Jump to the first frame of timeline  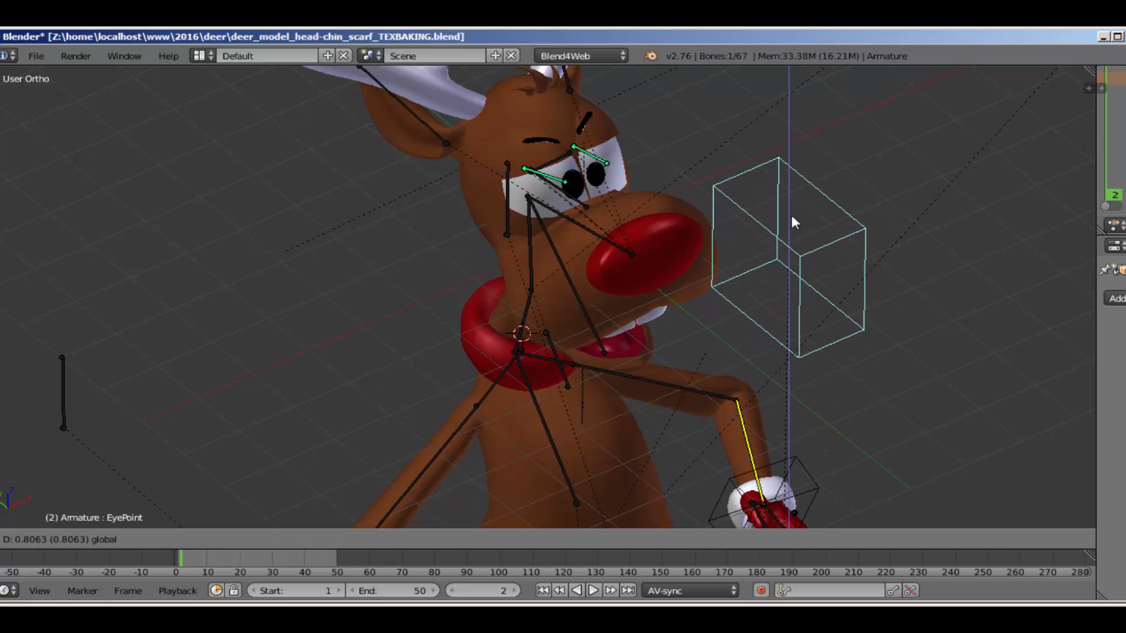[542, 590]
